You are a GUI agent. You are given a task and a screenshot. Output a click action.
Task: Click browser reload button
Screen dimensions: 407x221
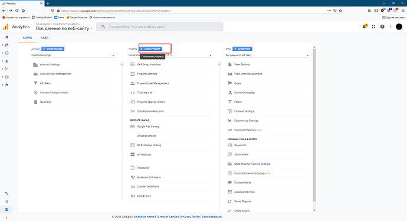click(x=17, y=11)
